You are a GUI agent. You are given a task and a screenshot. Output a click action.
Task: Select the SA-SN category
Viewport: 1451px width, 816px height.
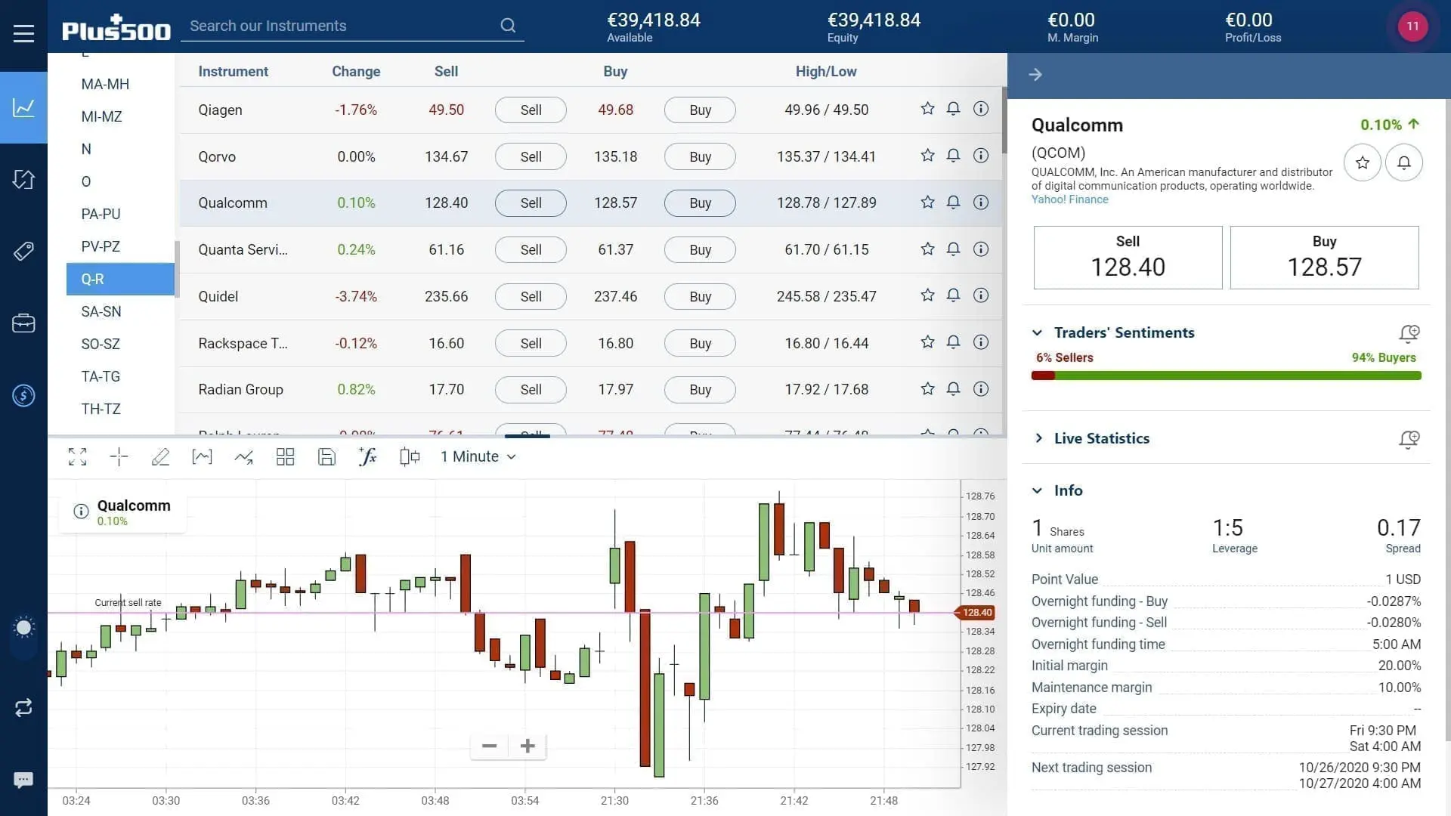coord(101,311)
